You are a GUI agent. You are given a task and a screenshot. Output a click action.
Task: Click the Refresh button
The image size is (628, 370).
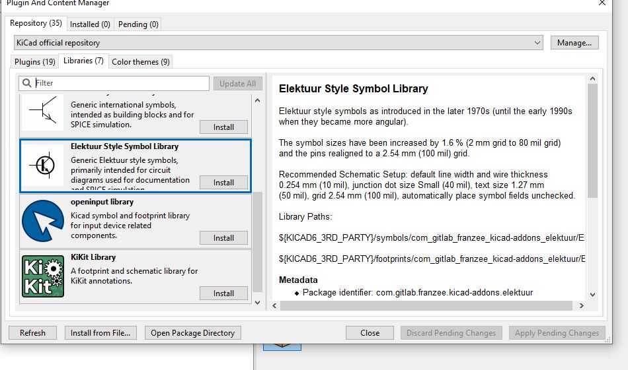point(33,333)
